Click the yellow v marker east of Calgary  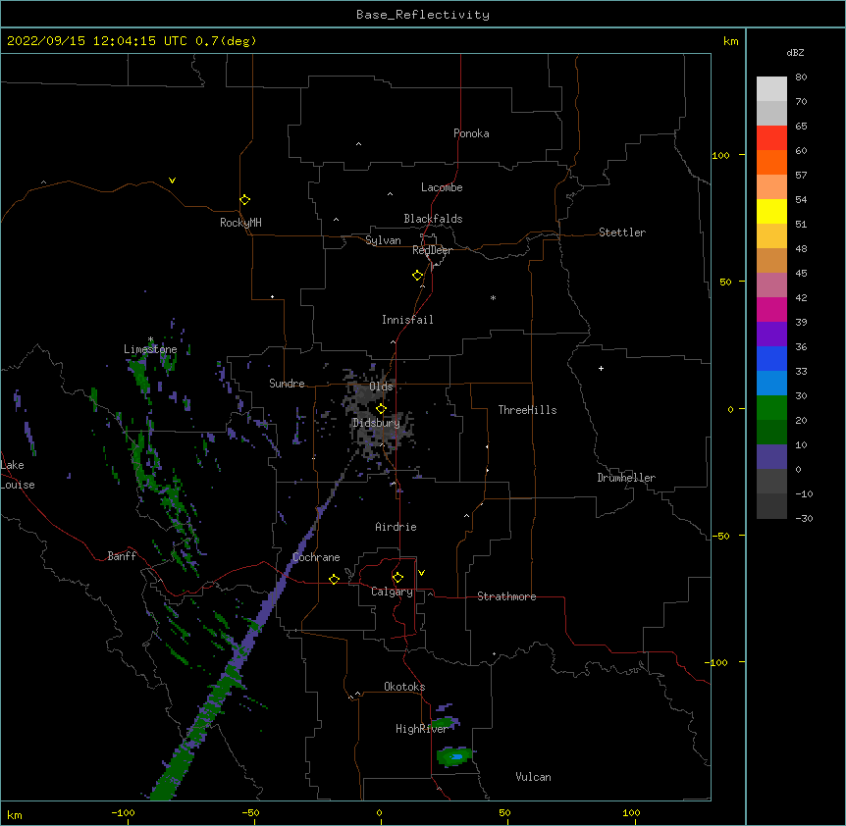pyautogui.click(x=421, y=573)
